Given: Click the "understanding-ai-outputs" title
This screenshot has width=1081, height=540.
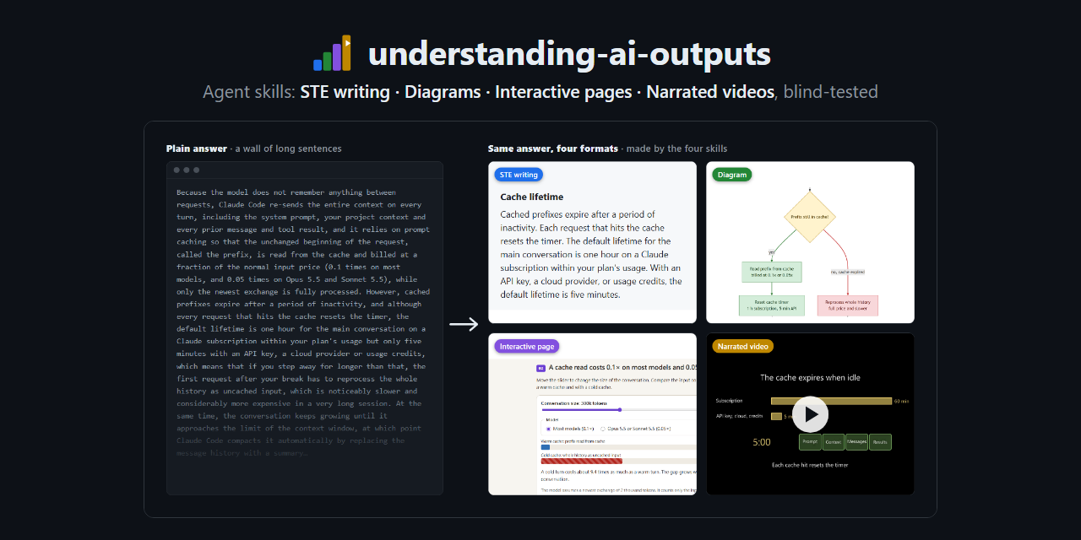Looking at the screenshot, I should (569, 54).
